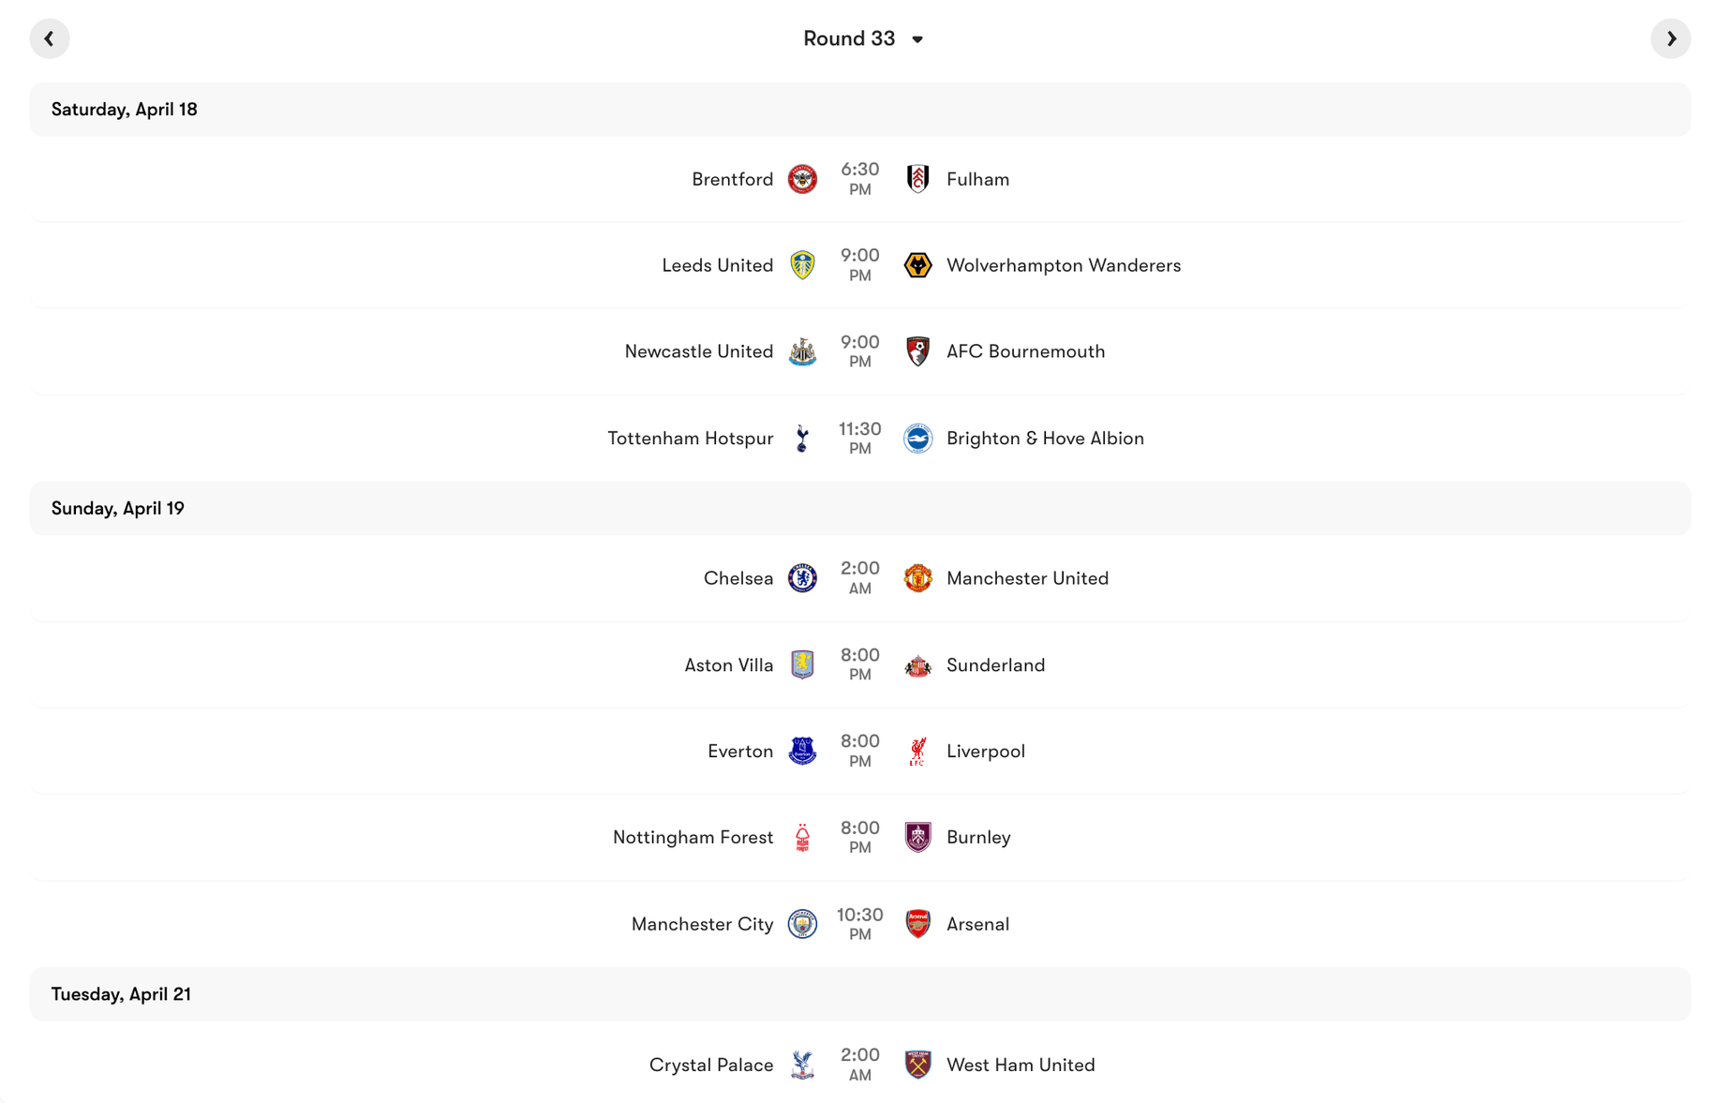The width and height of the screenshot is (1714, 1103).
Task: Select the 10:30 PM kickoff time for City-Arsenal
Action: pos(859,923)
